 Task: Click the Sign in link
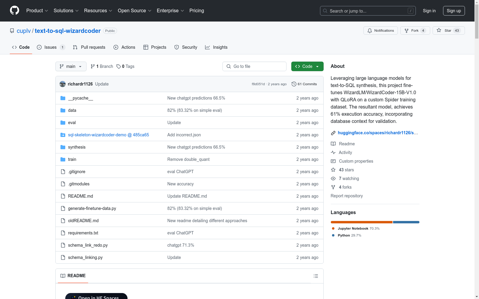click(429, 11)
